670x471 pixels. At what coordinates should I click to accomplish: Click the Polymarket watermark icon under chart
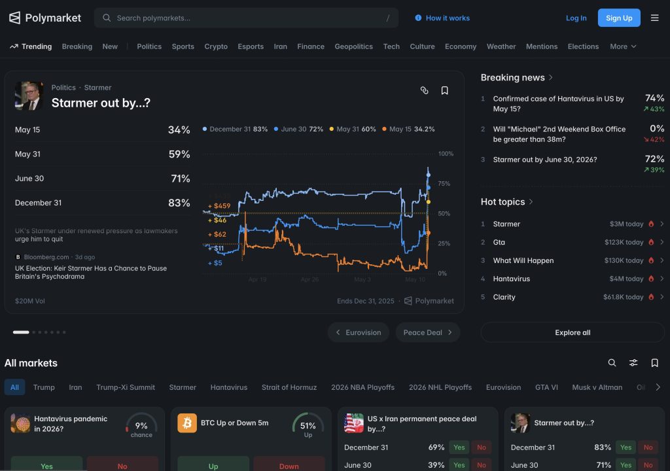click(x=408, y=301)
